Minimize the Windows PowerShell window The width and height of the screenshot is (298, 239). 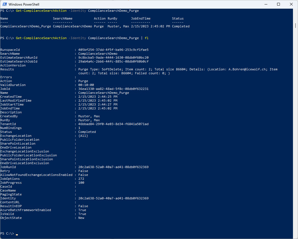click(266, 4)
